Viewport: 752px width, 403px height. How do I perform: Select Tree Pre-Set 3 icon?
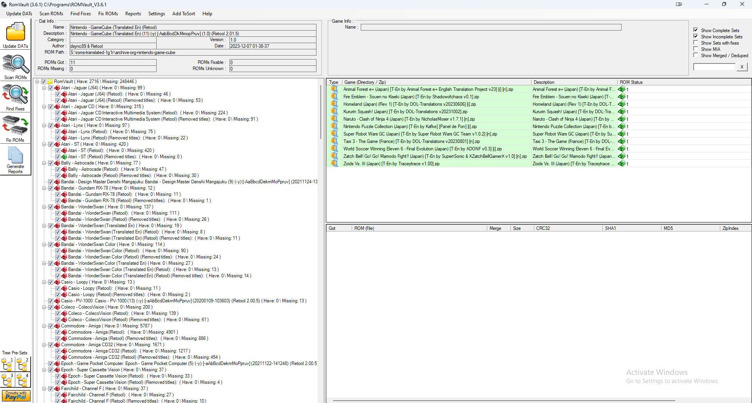[x=7, y=380]
